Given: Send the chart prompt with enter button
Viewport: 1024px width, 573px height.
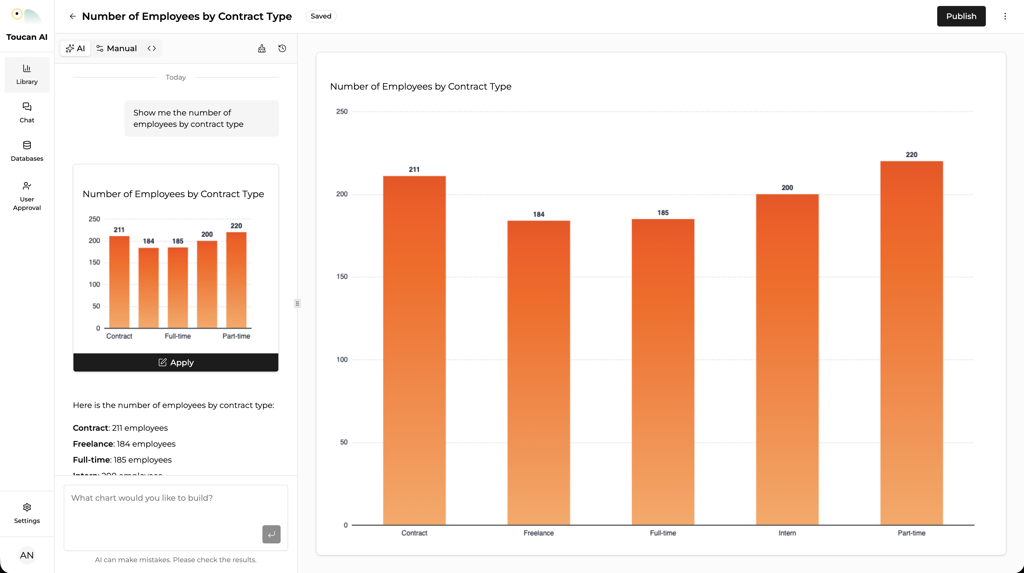Looking at the screenshot, I should pyautogui.click(x=271, y=534).
